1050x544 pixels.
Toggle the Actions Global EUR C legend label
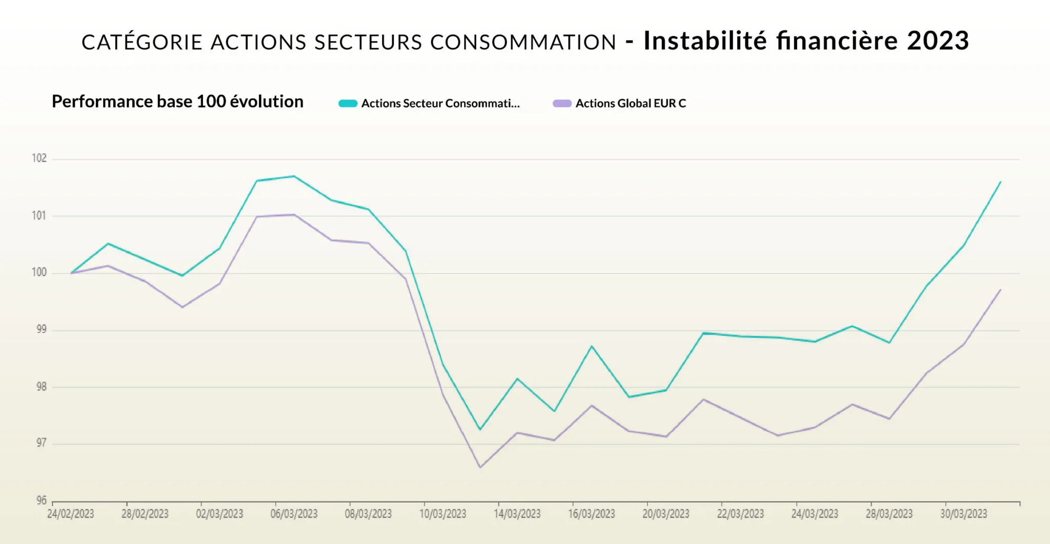pyautogui.click(x=631, y=103)
